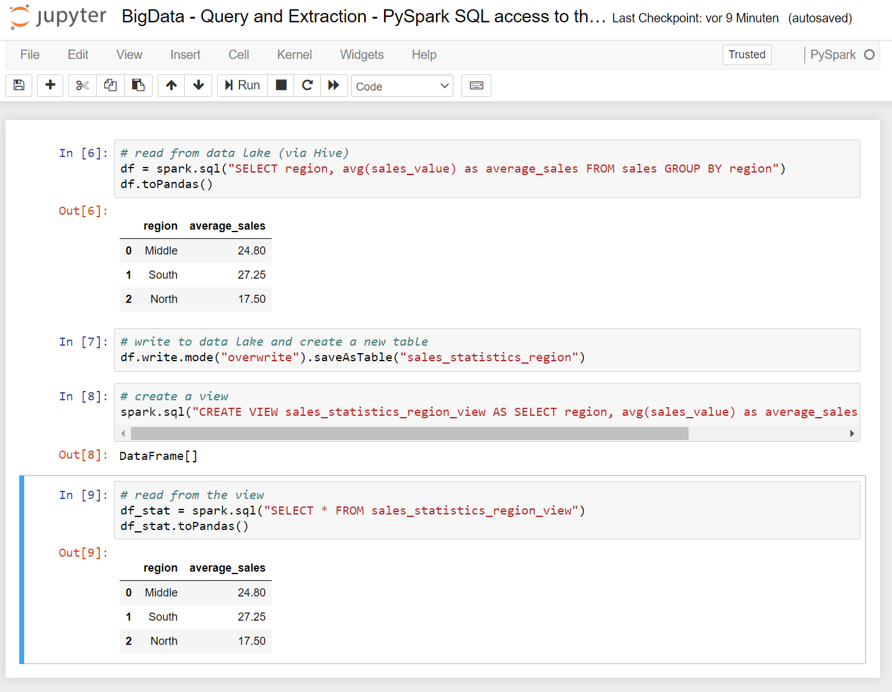Restart kernel and rerun all fast-forward icon
This screenshot has height=692, width=892.
click(x=334, y=86)
